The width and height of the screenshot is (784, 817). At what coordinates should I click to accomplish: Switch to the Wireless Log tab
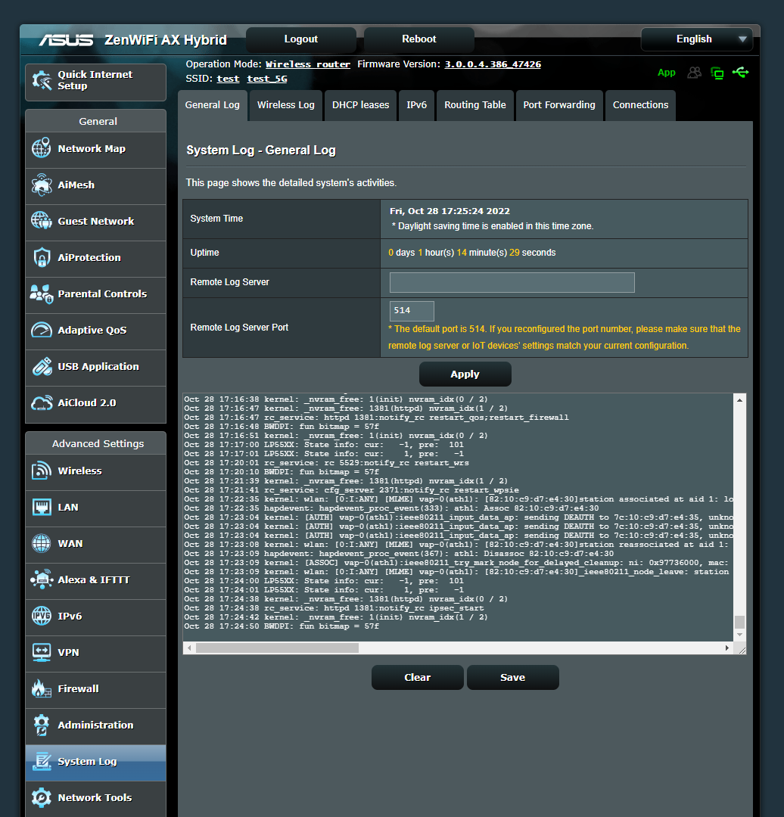[x=285, y=105]
